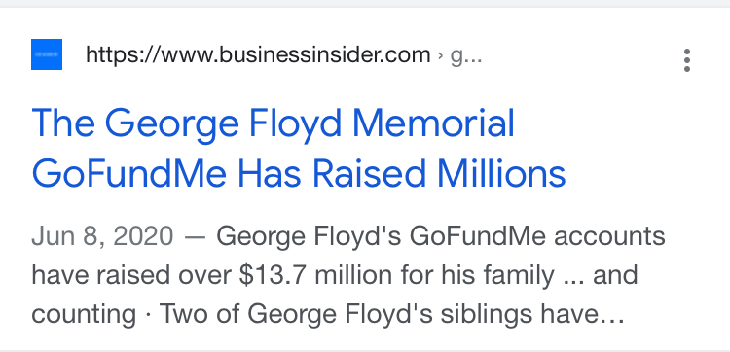Click the "https://" portion of the URL
The image size is (730, 352).
click(x=123, y=55)
